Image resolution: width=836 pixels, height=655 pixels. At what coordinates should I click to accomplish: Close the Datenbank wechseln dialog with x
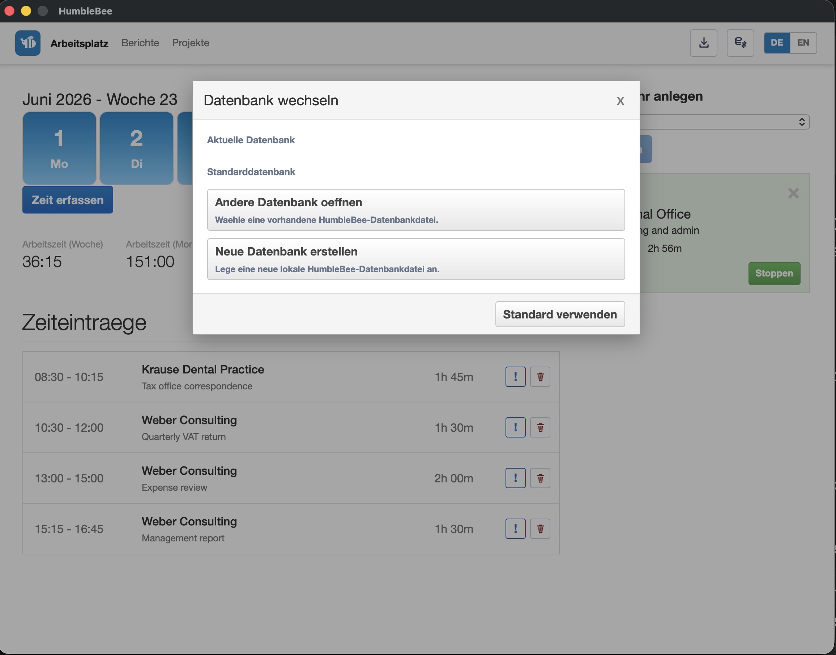620,101
